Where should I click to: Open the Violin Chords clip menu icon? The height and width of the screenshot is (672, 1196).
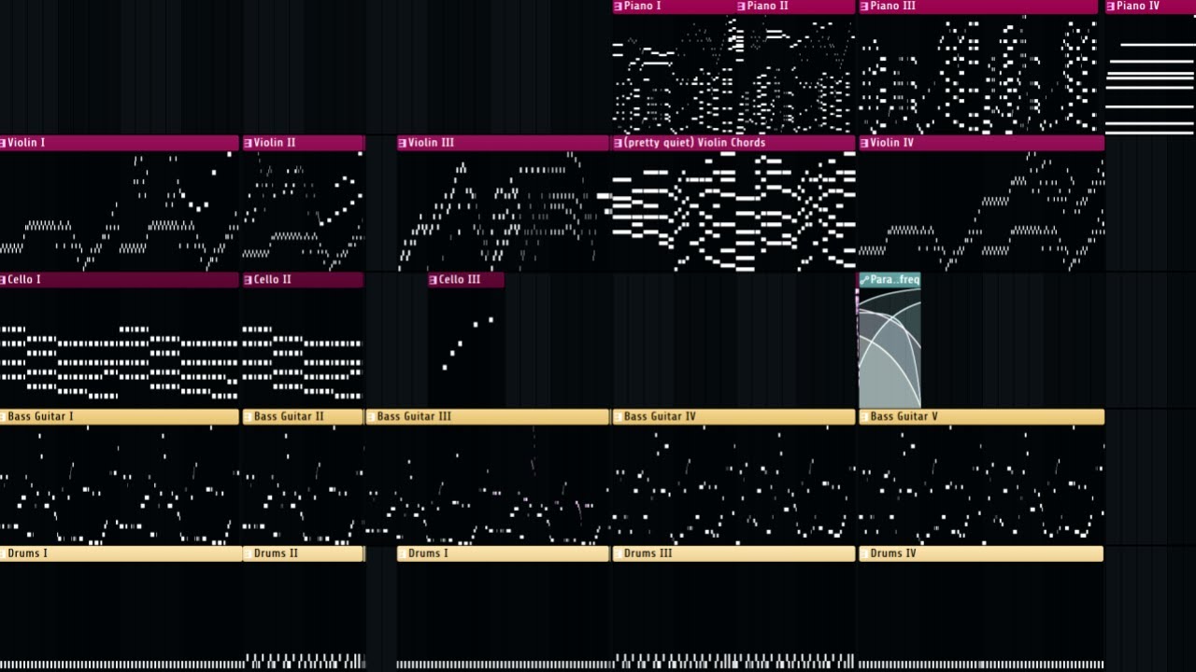[x=619, y=143]
